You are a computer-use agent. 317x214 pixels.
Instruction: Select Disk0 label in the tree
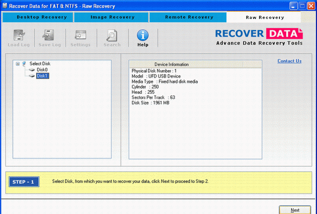42,70
